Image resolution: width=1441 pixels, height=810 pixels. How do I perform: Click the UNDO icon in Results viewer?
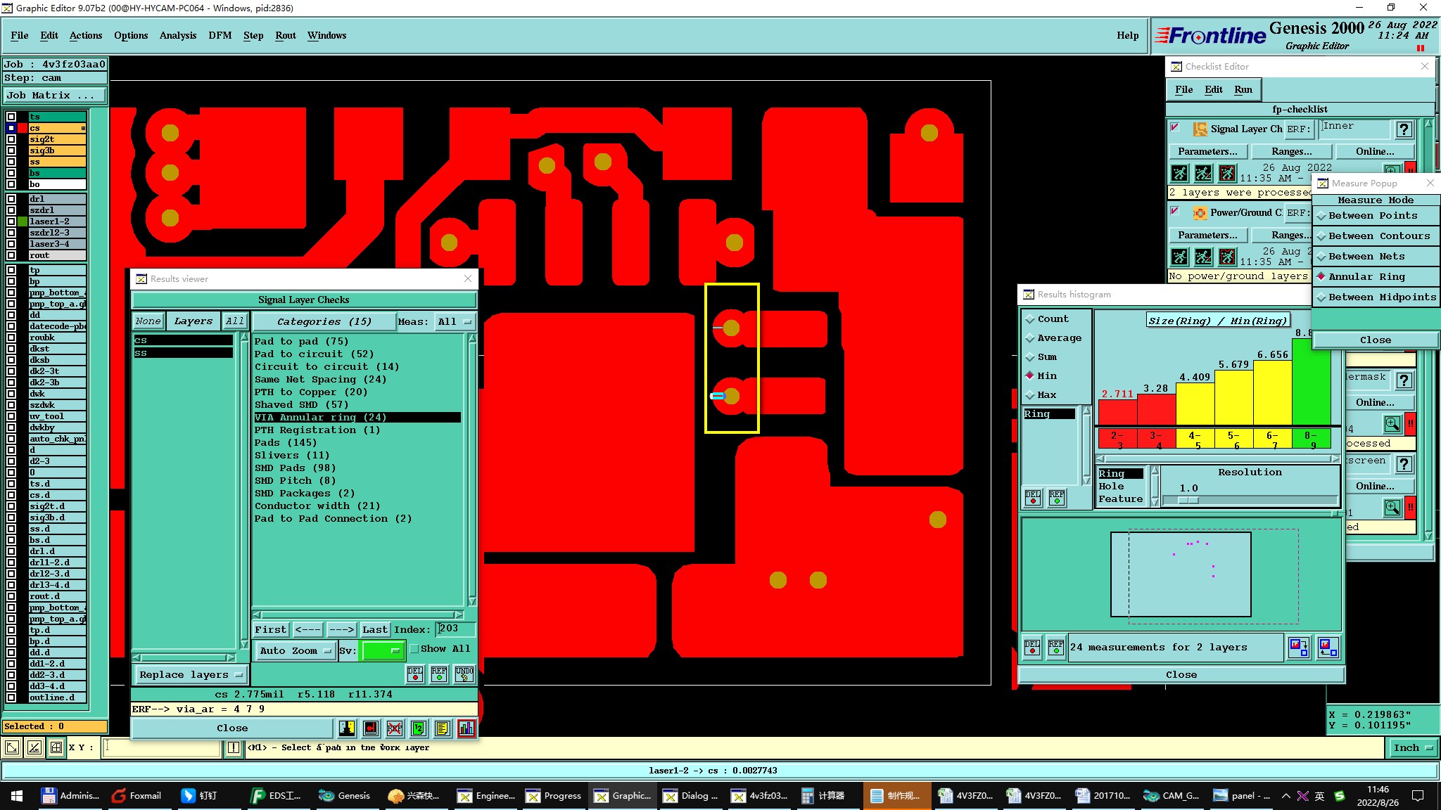pos(464,674)
